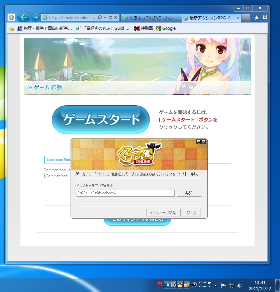Open the browser Tools gear icon
This screenshot has height=292, width=280.
pyautogui.click(x=265, y=17)
